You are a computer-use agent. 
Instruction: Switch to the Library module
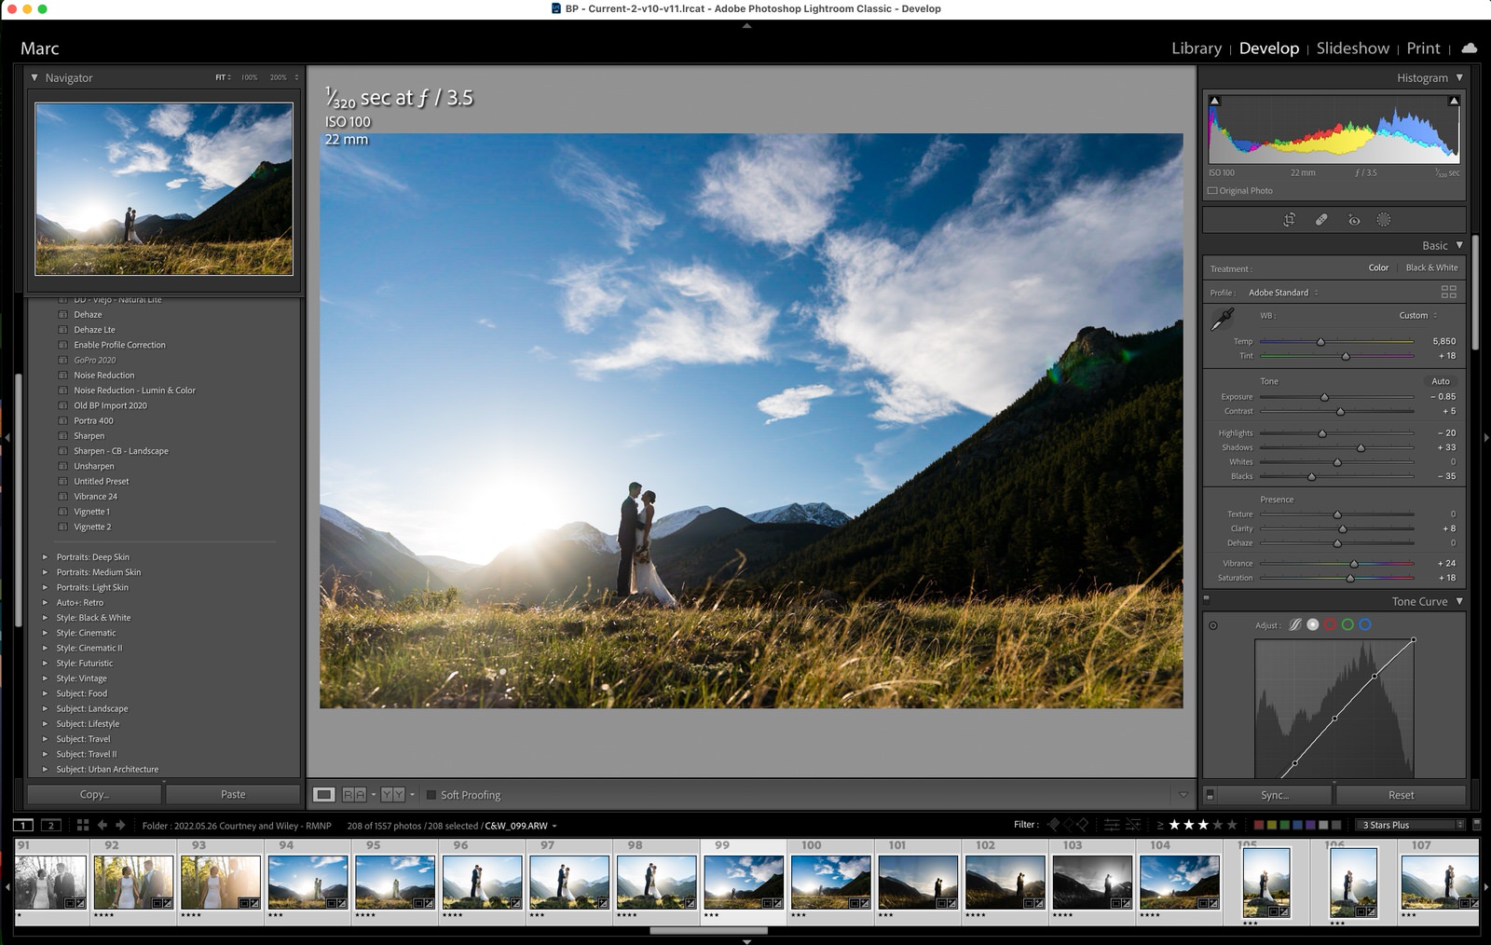(1197, 48)
